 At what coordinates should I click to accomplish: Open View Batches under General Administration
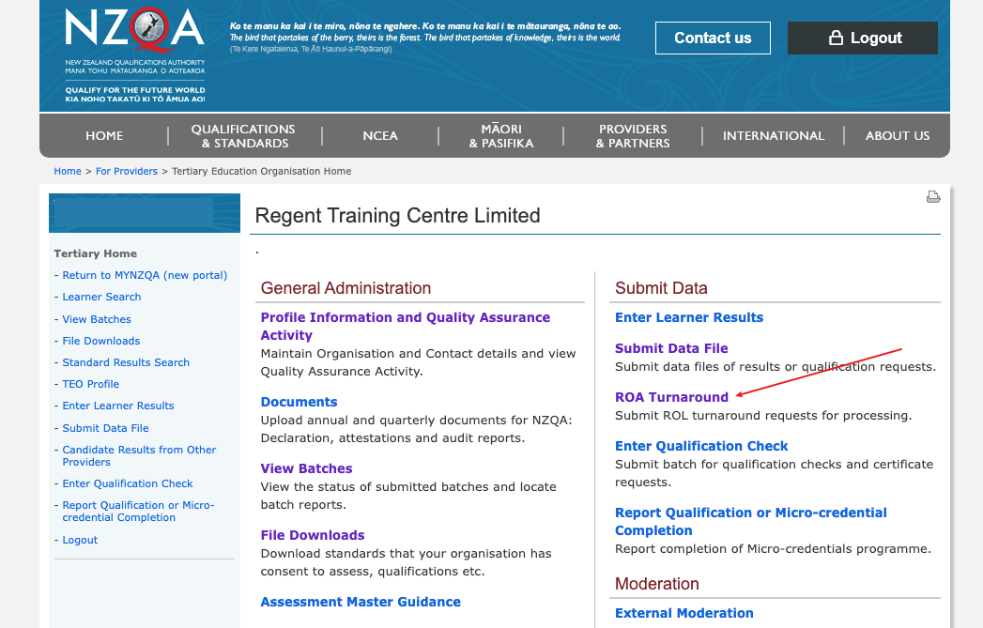[x=307, y=468]
